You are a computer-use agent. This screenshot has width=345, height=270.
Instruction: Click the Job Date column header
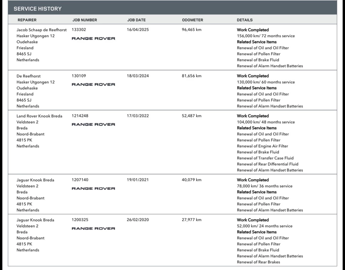[136, 20]
